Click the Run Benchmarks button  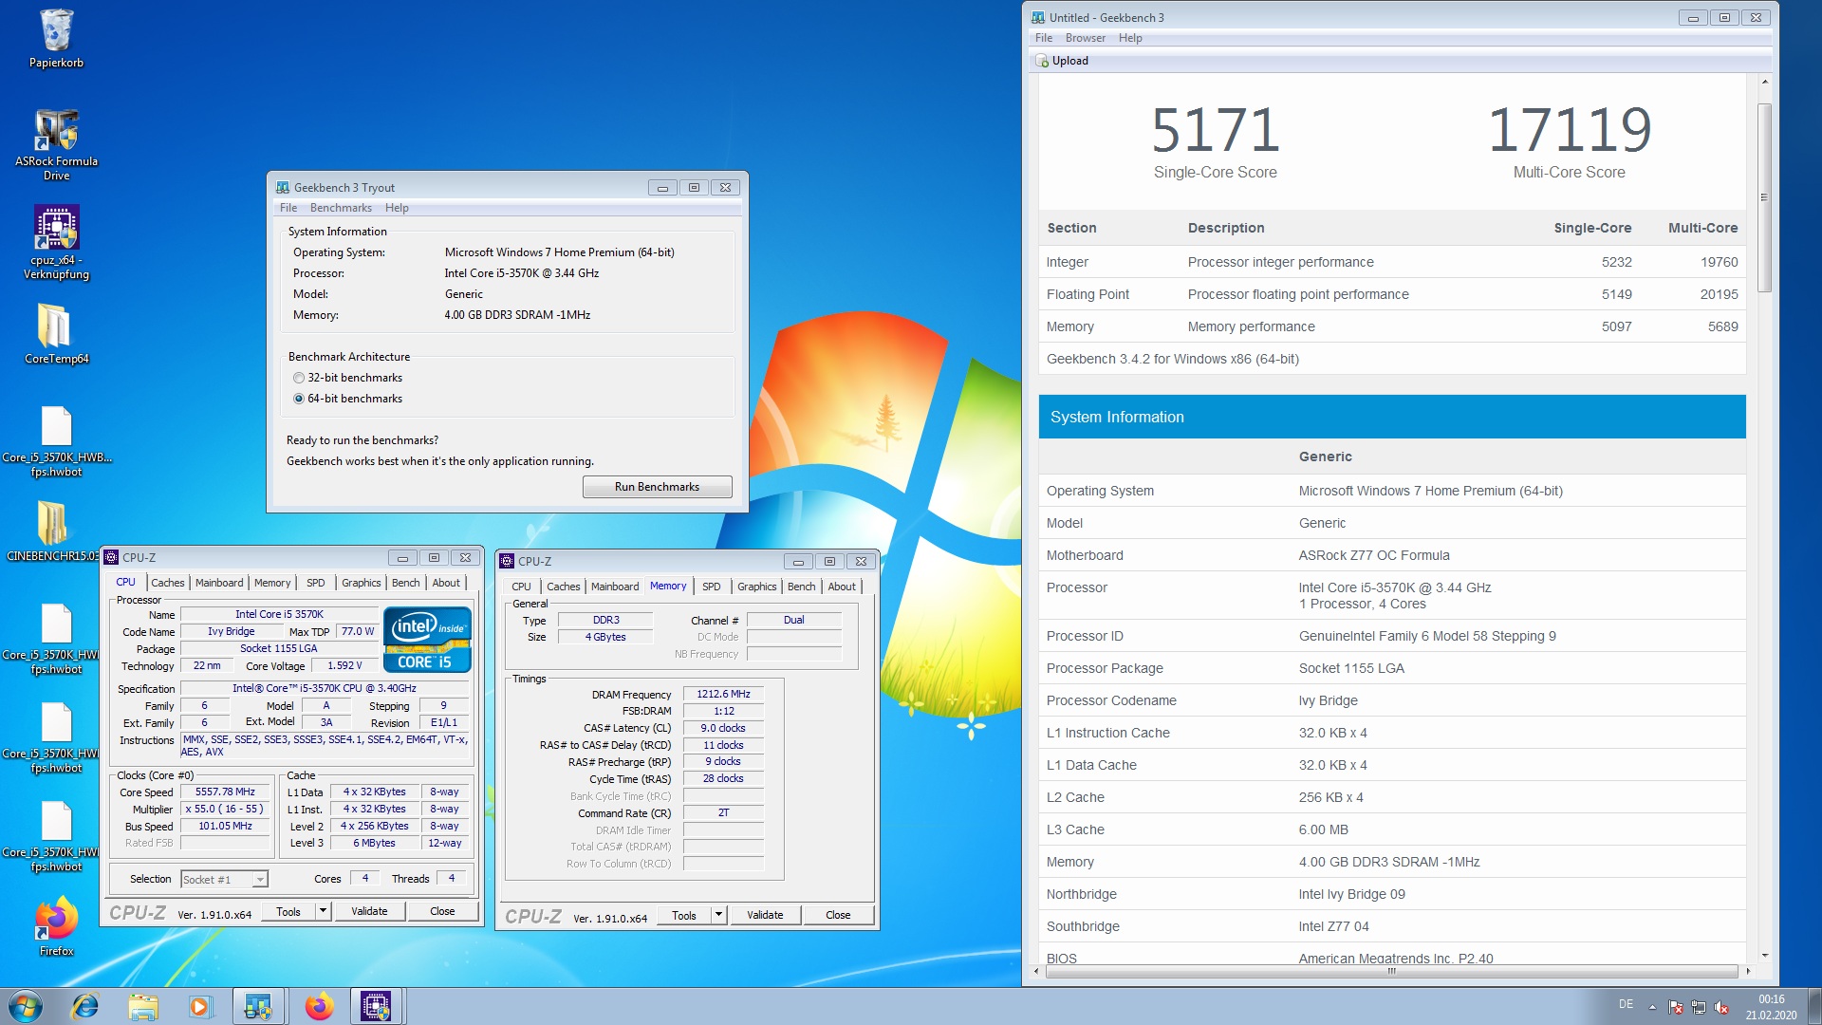pyautogui.click(x=657, y=487)
